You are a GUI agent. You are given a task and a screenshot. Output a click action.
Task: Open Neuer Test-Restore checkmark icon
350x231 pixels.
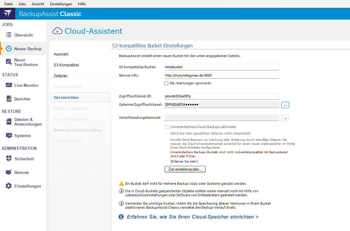point(9,62)
